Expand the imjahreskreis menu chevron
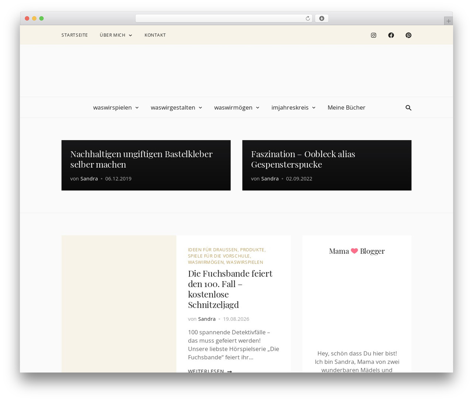This screenshot has width=473, height=401. coord(314,108)
